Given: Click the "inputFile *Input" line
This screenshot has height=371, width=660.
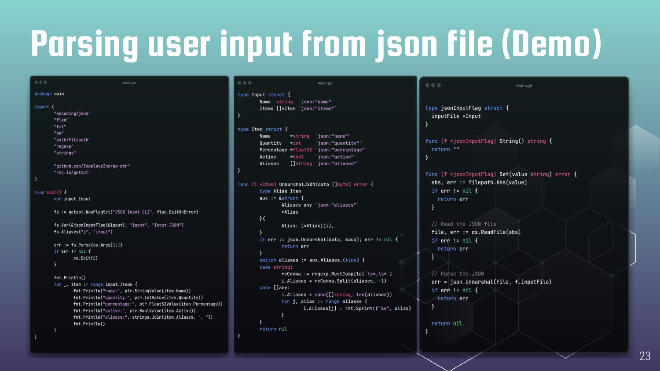Looking at the screenshot, I should point(456,116).
